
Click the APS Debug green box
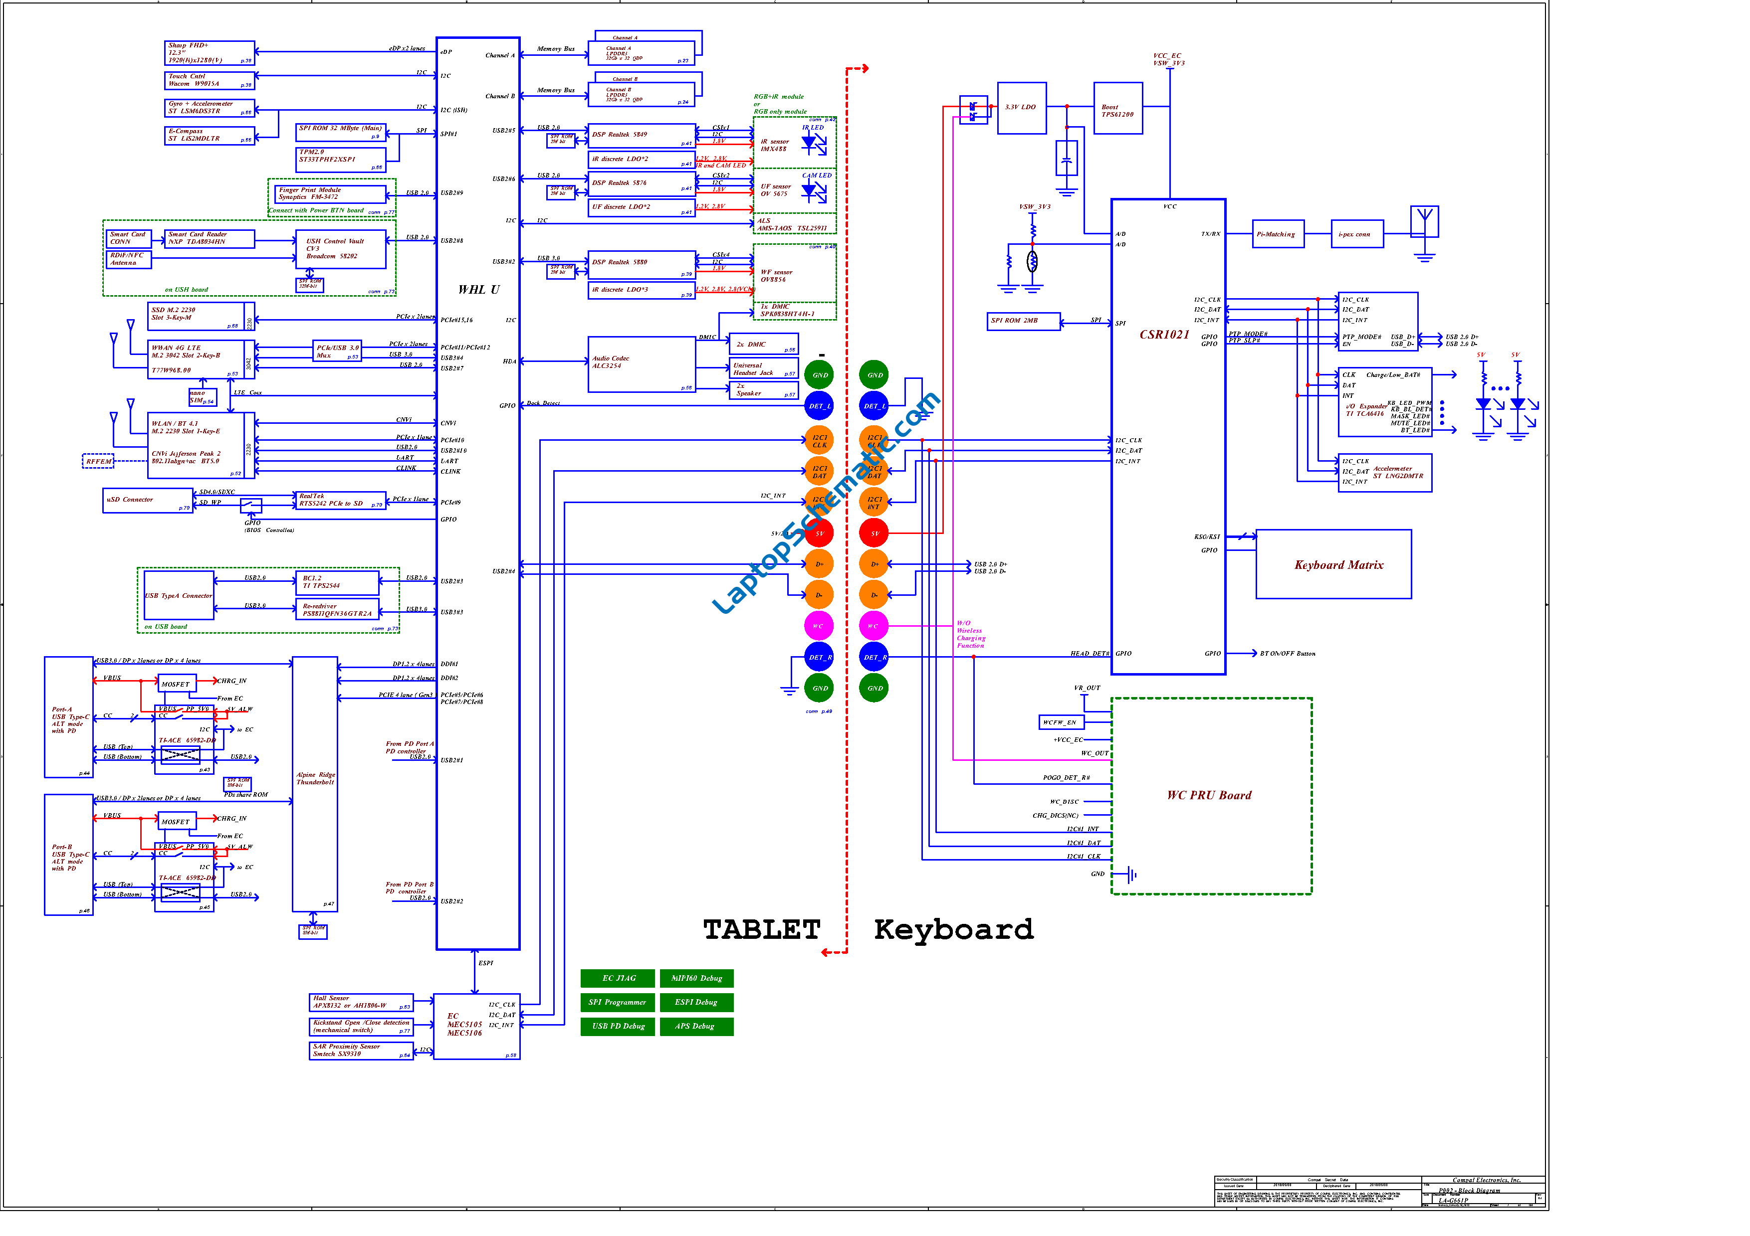point(696,1026)
